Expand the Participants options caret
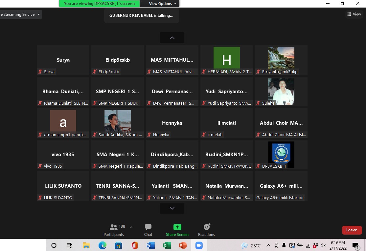This screenshot has width=366, height=251. click(131, 227)
